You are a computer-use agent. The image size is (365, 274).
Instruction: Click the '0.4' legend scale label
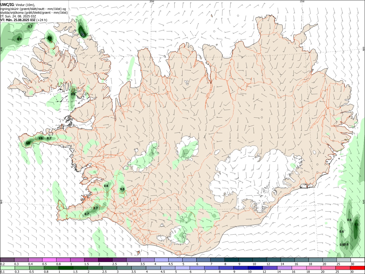pos(31,264)
